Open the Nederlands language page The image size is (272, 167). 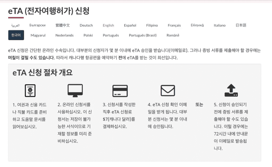(65, 35)
